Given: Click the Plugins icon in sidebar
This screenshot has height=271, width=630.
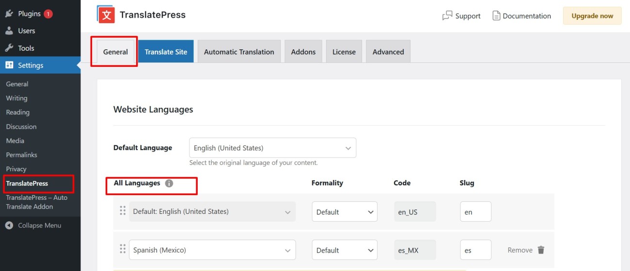Looking at the screenshot, I should (9, 14).
